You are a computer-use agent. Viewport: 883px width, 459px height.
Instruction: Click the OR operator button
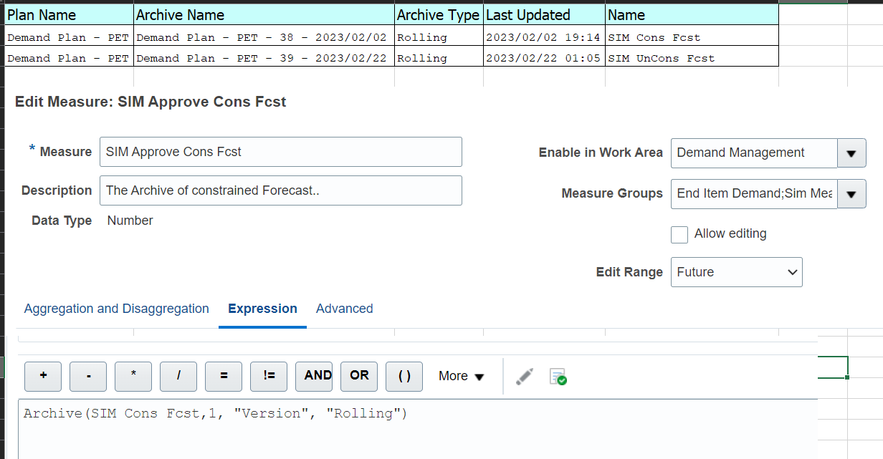(x=358, y=376)
